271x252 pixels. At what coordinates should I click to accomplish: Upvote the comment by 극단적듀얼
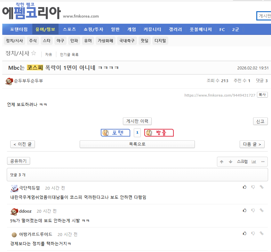point(244,187)
